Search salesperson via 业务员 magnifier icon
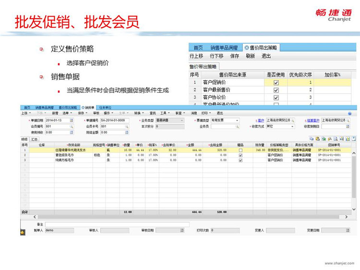This screenshot has width=360, height=270. [x=237, y=126]
